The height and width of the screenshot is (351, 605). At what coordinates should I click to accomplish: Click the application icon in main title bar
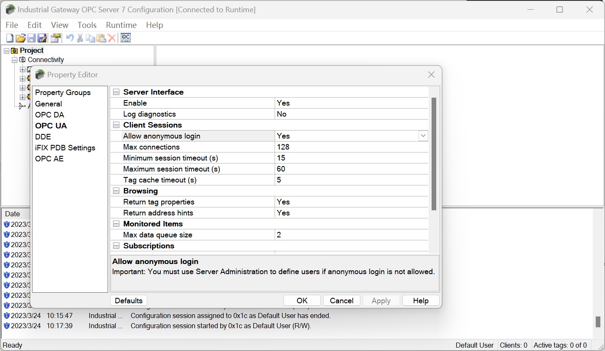point(10,9)
